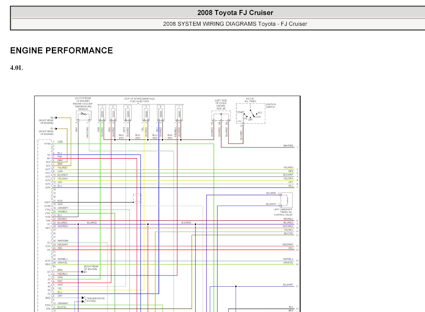This screenshot has width=425, height=312.
Task: Select the ENGINE PERFORMANCE heading
Action: coord(61,50)
